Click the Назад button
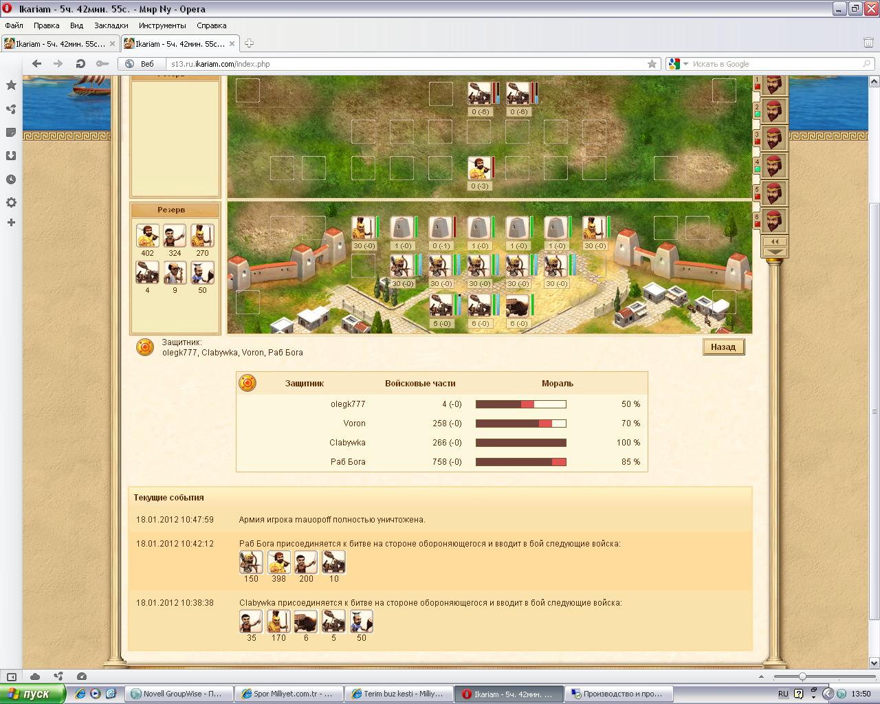Viewport: 880px width, 704px height. pos(723,347)
